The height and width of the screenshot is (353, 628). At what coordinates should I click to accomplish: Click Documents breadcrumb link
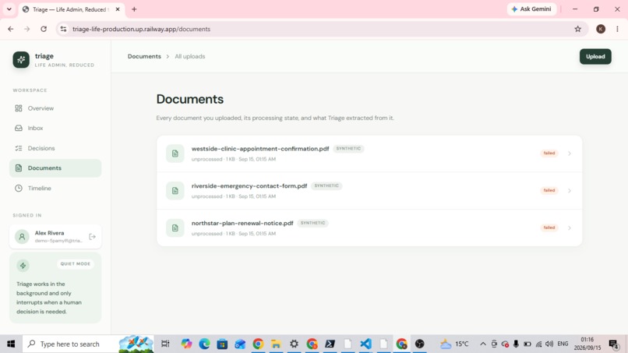(x=144, y=57)
